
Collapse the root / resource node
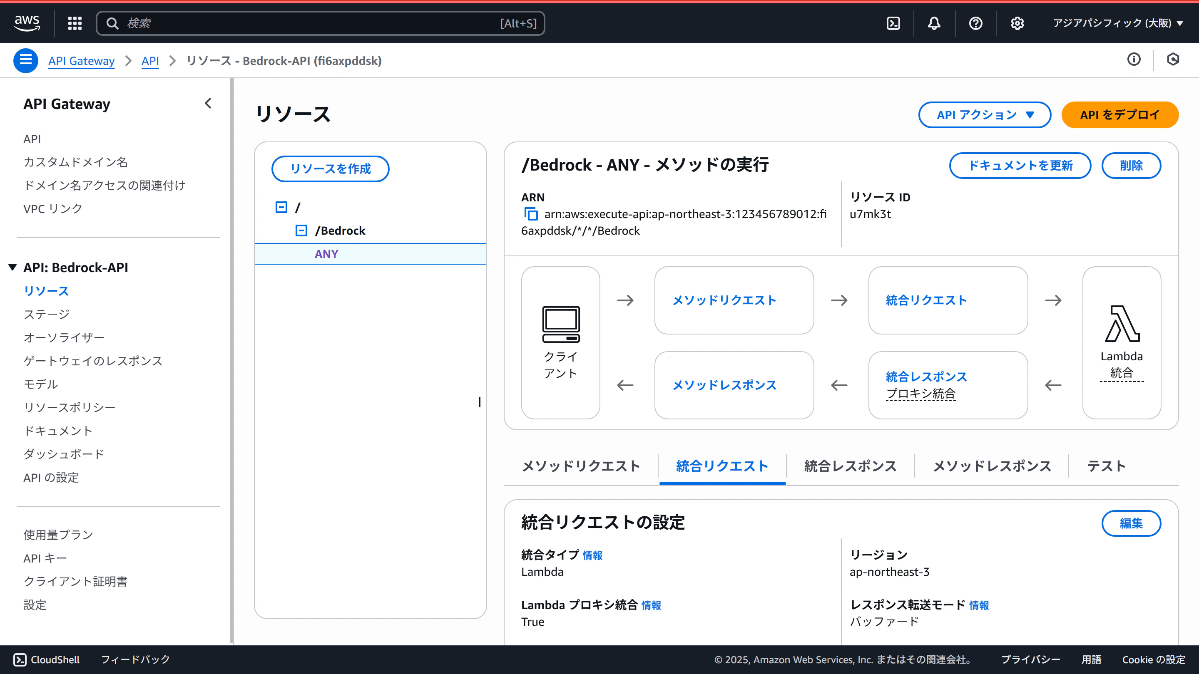(x=281, y=207)
